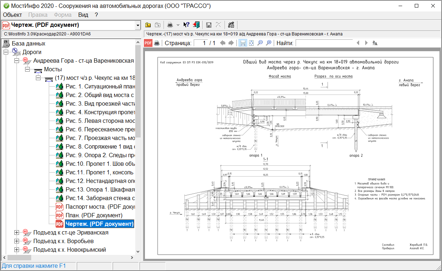This screenshot has height=271, width=442.
Task: Toggle fit whole page view
Action: point(251,43)
